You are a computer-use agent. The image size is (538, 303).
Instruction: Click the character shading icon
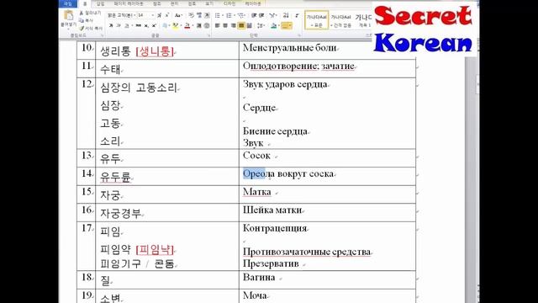click(x=199, y=26)
